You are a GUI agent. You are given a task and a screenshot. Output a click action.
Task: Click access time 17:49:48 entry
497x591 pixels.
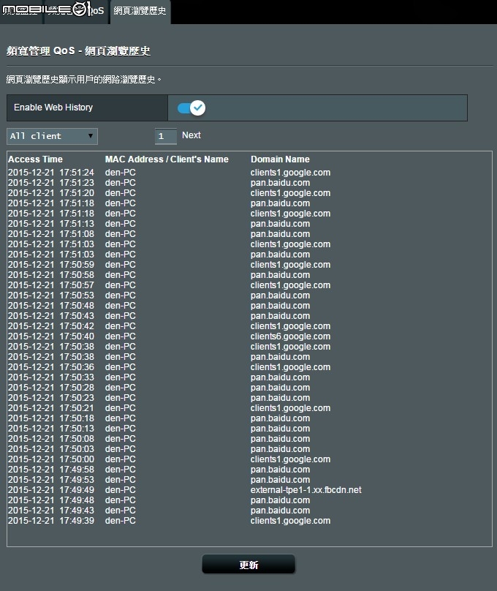51,500
